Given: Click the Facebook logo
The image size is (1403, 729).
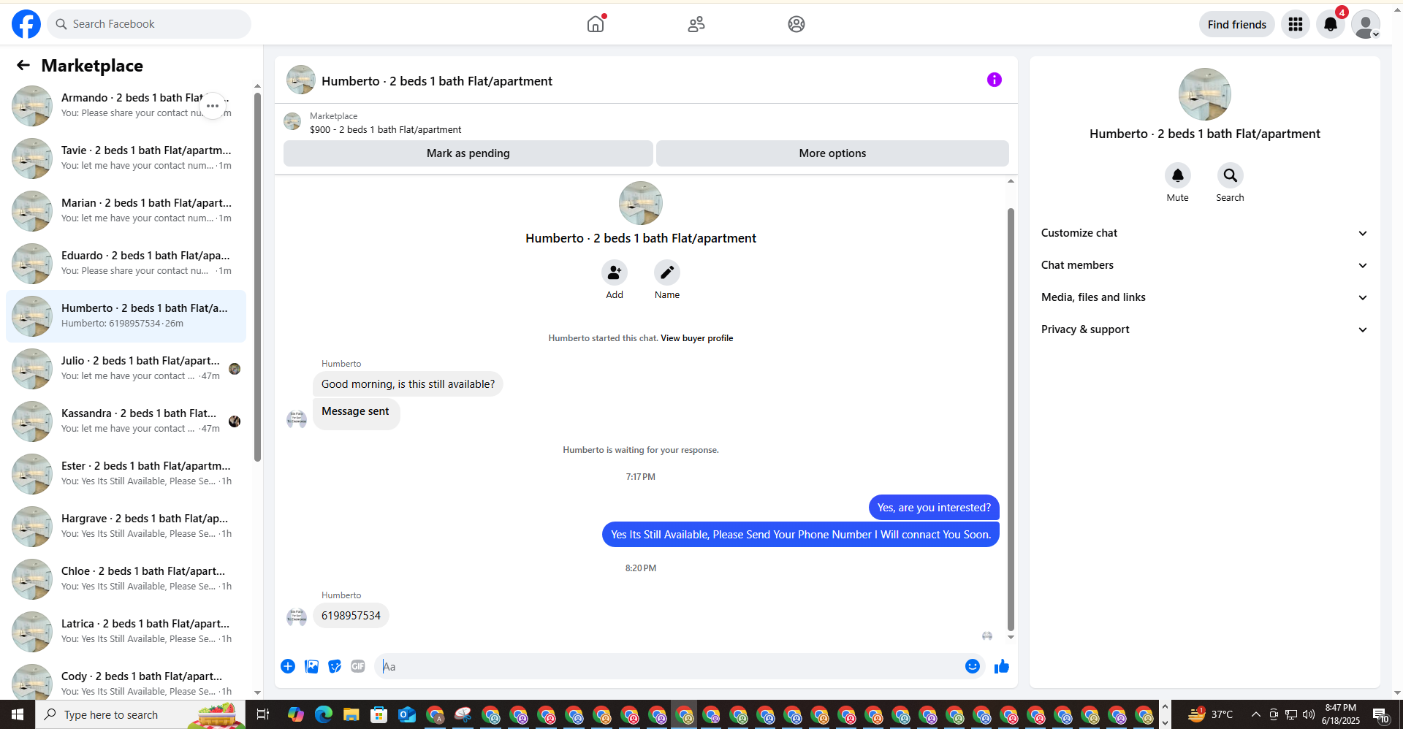Looking at the screenshot, I should click(x=26, y=24).
